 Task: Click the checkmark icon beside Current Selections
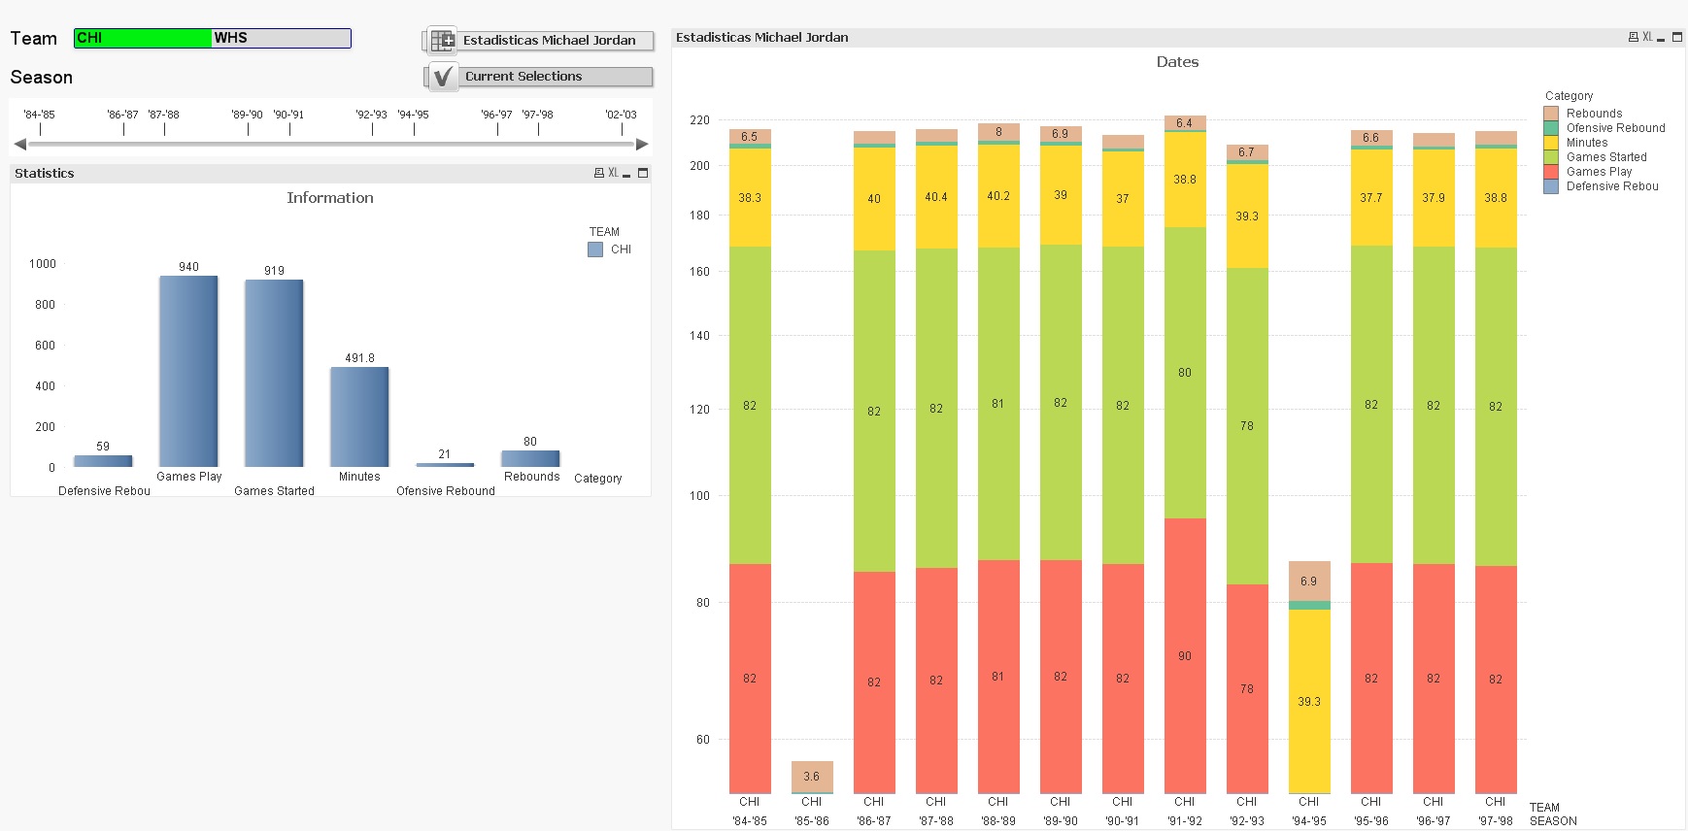[x=443, y=76]
